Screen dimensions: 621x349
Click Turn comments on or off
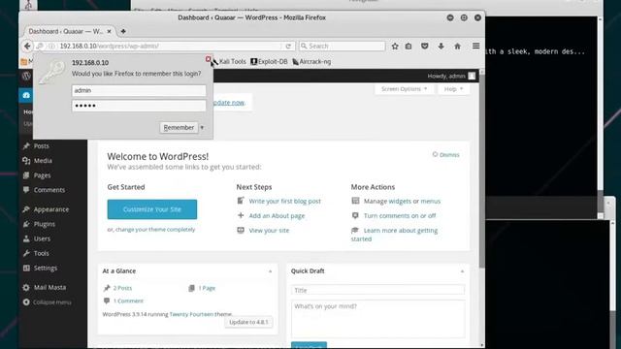pyautogui.click(x=400, y=215)
